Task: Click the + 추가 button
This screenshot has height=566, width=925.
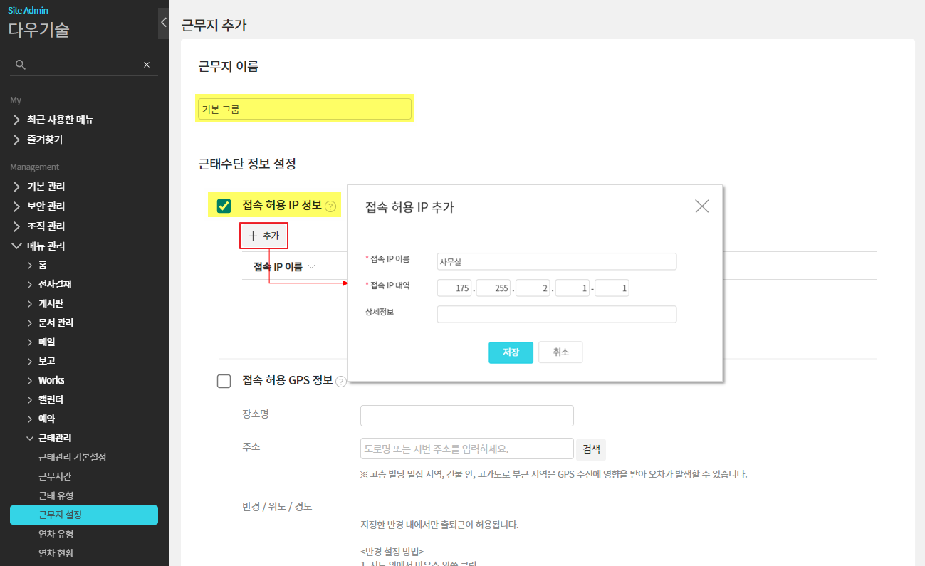Action: pos(263,236)
